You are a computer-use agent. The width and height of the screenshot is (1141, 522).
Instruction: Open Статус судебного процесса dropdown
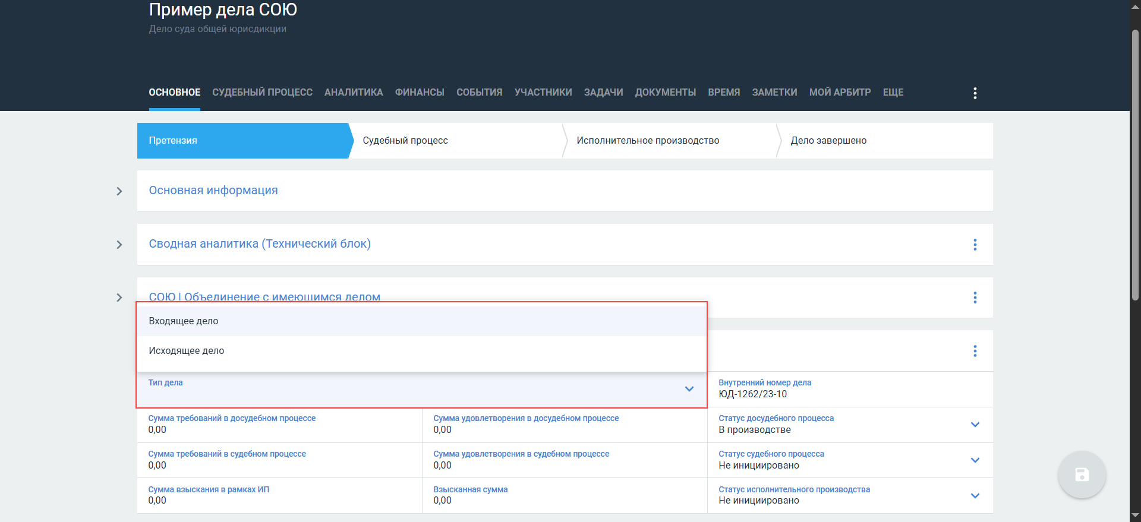(x=975, y=460)
